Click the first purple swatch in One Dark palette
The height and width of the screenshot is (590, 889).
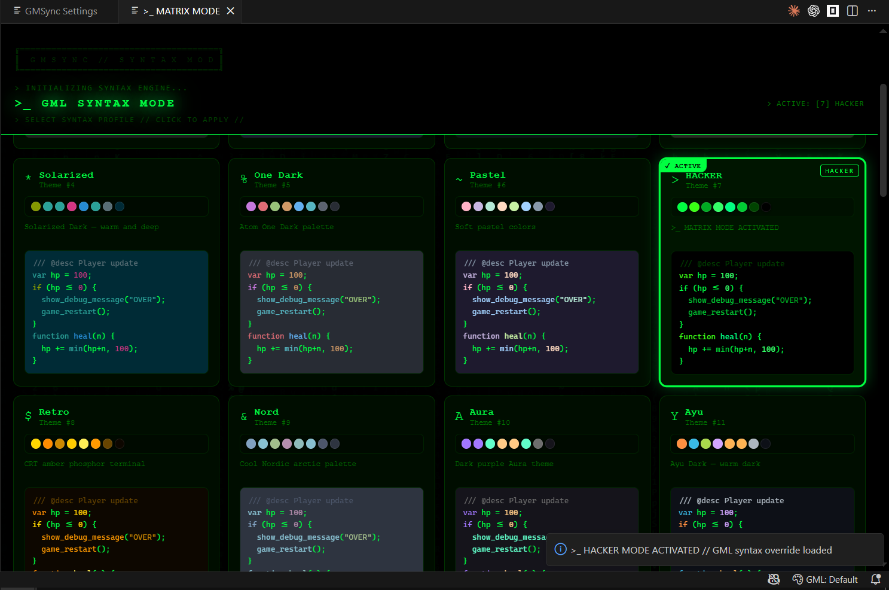click(x=251, y=206)
